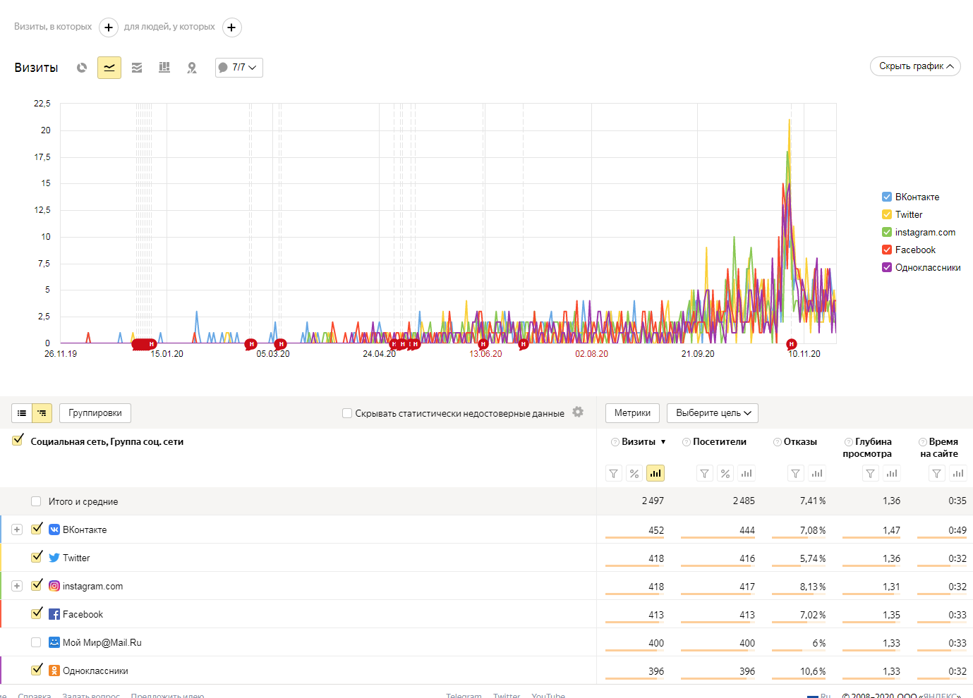Expand the ВКонтакте row
The width and height of the screenshot is (973, 698).
coord(17,529)
